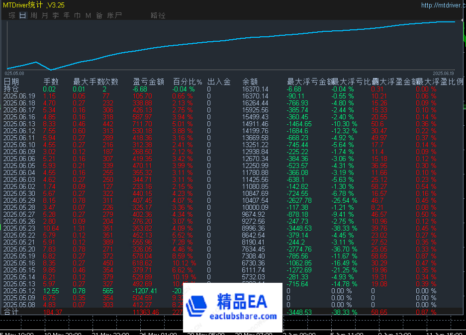466x335 pixels.
Task: Switch to the 综 summary tab
Action: click(x=11, y=15)
